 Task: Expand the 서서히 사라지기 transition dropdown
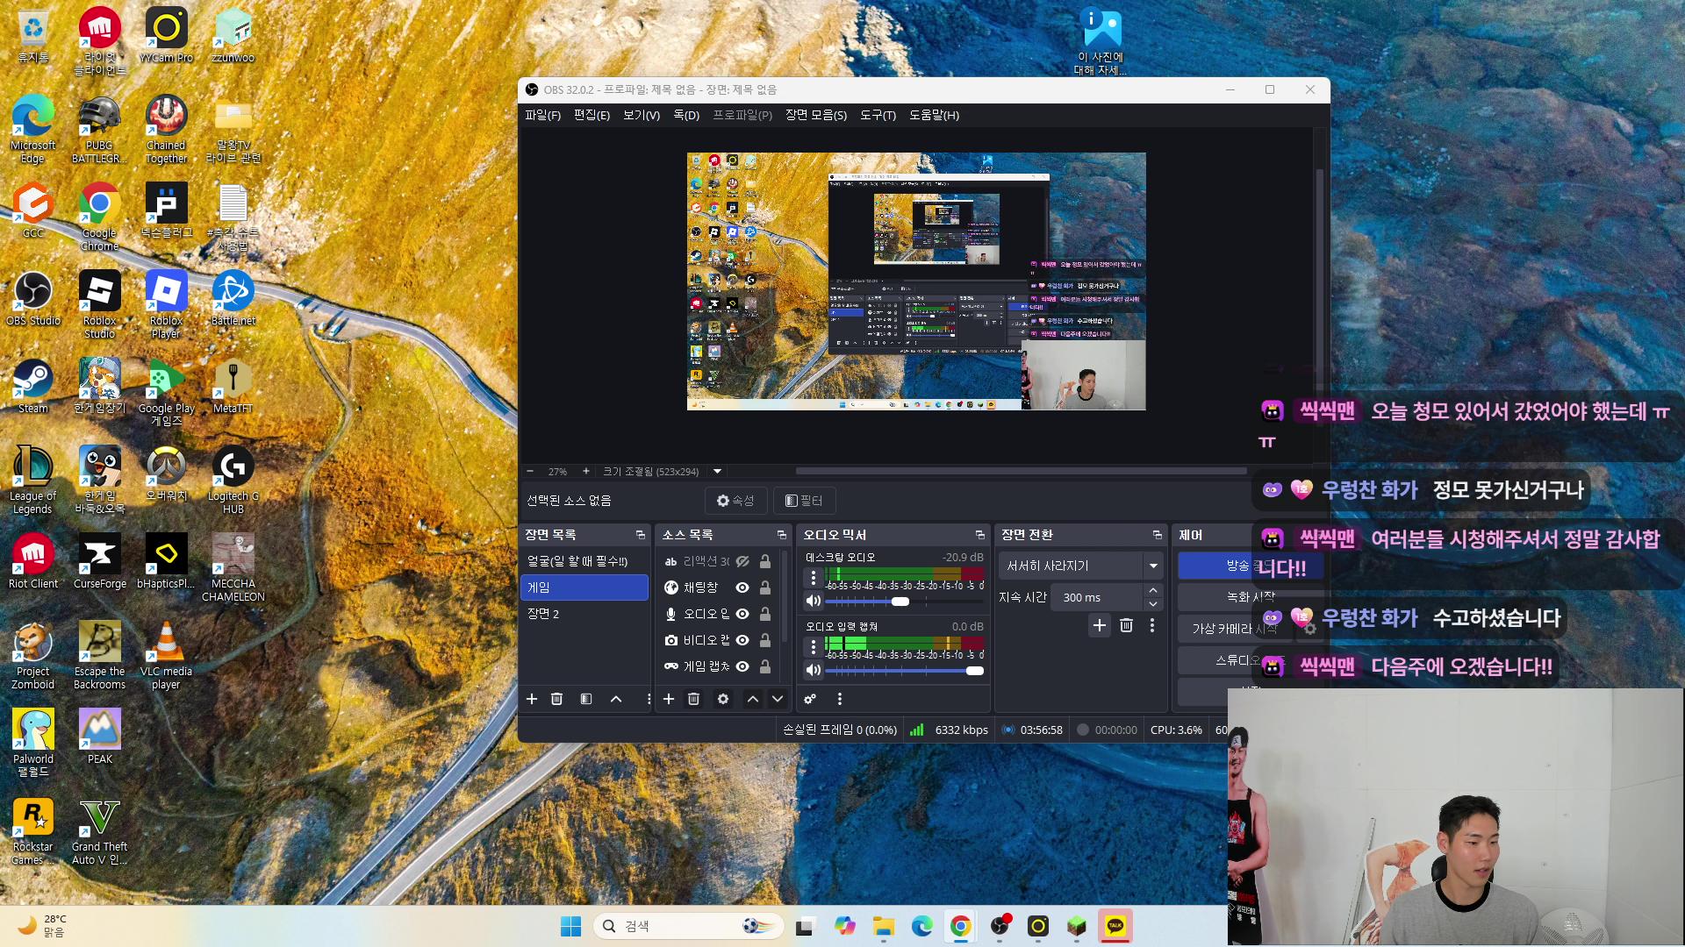coord(1153,566)
